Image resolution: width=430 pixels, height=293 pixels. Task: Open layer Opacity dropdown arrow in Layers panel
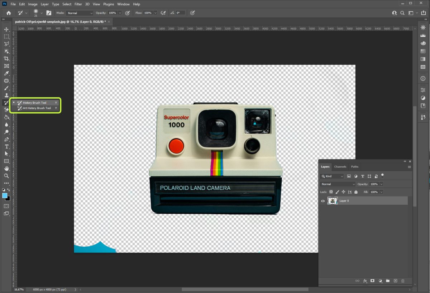click(381, 184)
